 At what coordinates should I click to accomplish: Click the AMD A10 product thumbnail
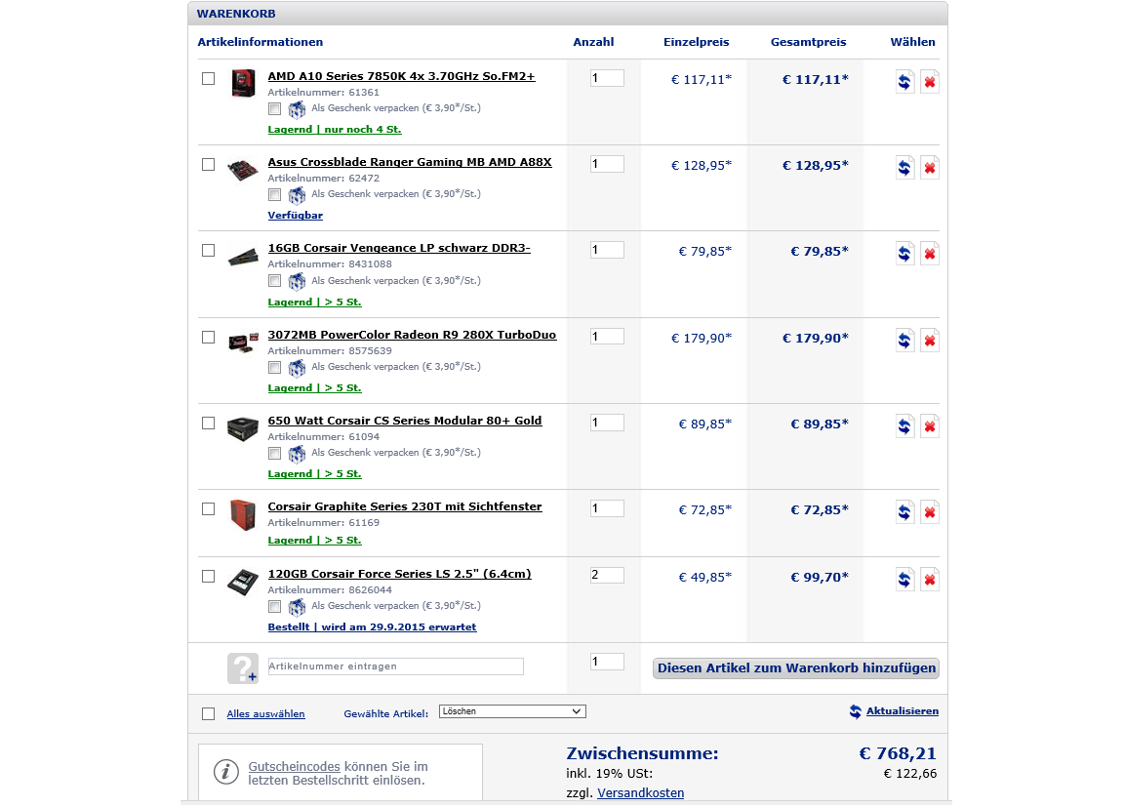coord(243,83)
